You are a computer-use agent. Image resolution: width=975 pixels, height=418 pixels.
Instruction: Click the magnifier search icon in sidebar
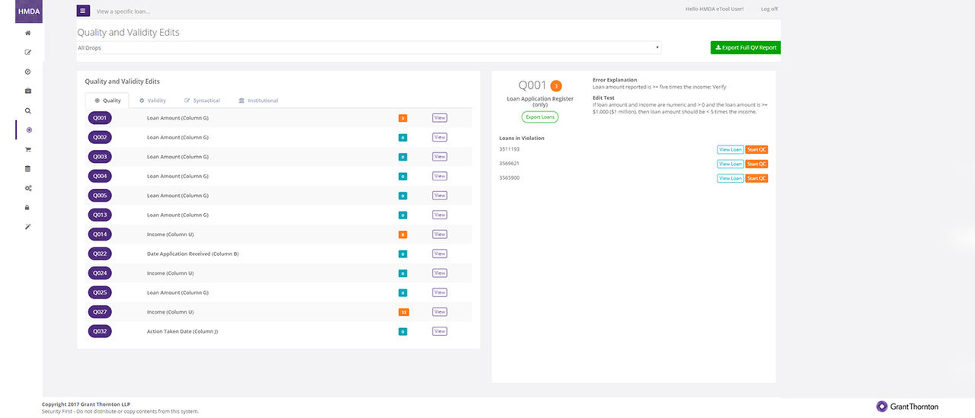(28, 110)
